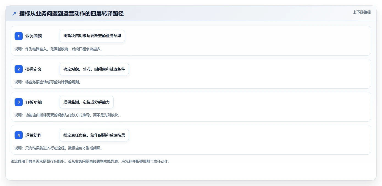382x186 pixels.
Task: Click the step number 4 badge
Action: (19, 135)
